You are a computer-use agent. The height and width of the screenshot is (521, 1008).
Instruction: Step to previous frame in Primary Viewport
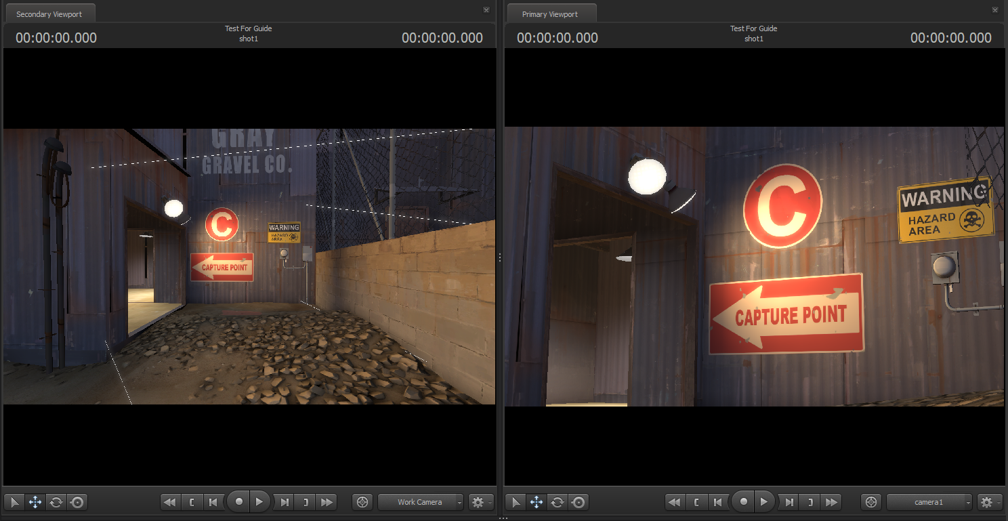point(717,502)
